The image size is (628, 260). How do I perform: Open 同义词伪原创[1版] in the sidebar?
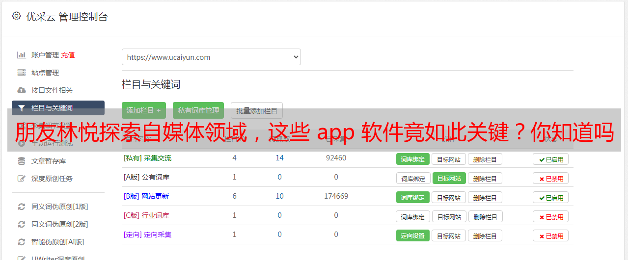[x=60, y=207]
